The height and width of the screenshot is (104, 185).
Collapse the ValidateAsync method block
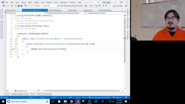point(17,44)
